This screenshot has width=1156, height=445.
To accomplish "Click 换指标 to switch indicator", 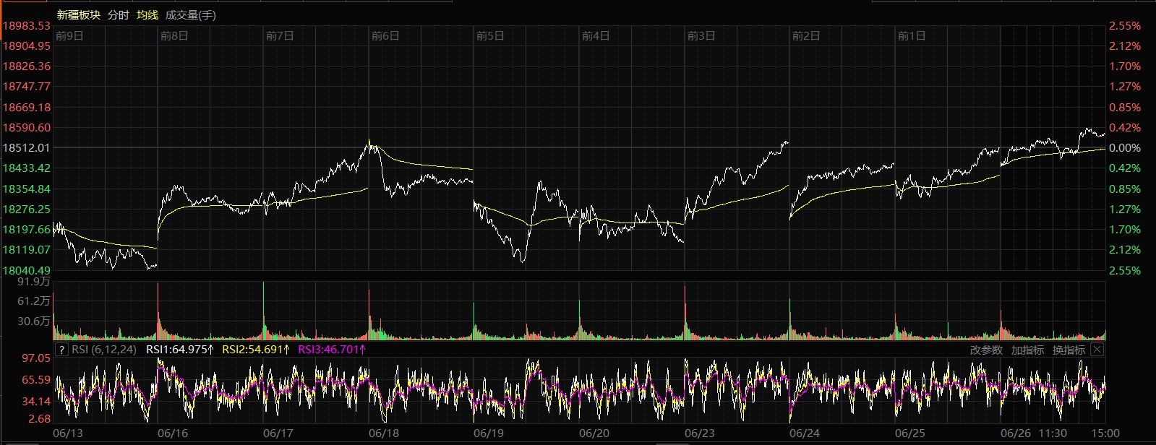I will tap(1069, 350).
